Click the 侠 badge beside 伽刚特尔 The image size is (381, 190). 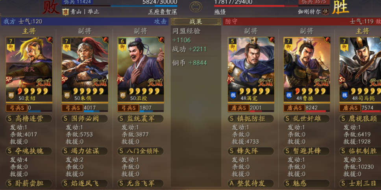pyautogui.click(x=326, y=11)
